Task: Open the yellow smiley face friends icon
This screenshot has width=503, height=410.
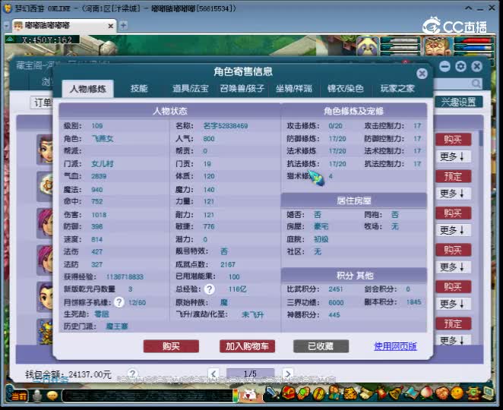Action: coord(457,393)
